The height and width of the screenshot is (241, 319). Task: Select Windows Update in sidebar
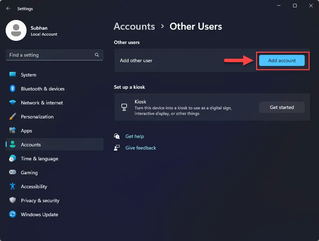(x=55, y=214)
